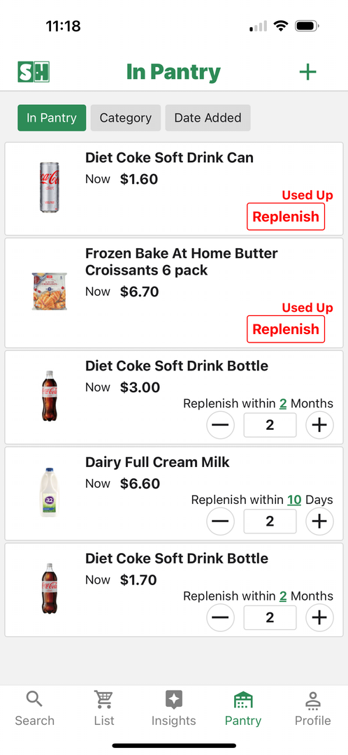Image resolution: width=348 pixels, height=755 pixels.
Task: Switch to the Category filter
Action: [126, 118]
